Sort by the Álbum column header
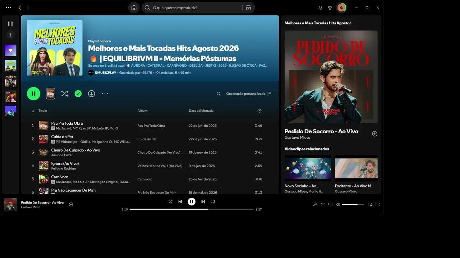The height and width of the screenshot is (258, 460). (142, 111)
